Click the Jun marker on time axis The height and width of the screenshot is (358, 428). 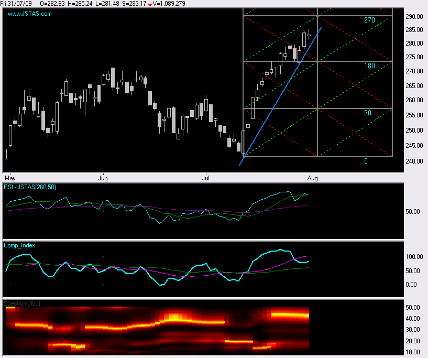103,178
